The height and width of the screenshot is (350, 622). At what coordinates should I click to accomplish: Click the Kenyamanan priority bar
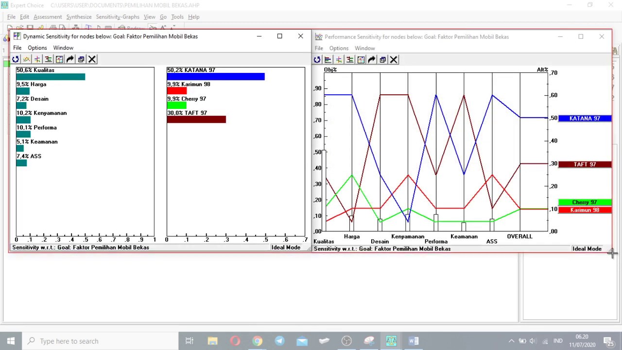point(23,120)
